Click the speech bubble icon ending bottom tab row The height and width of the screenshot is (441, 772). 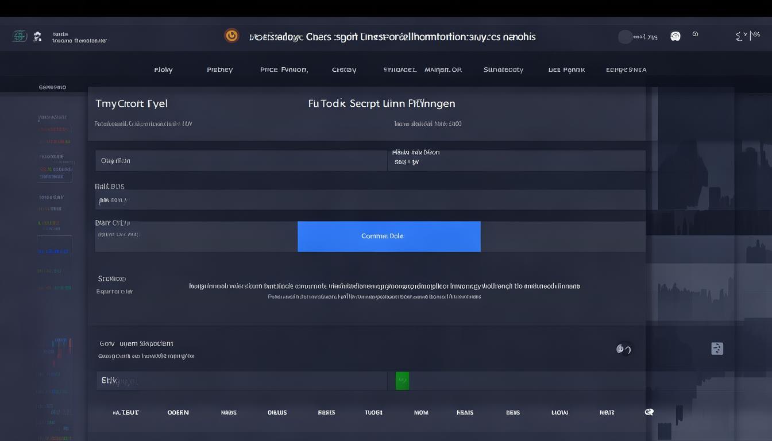649,412
